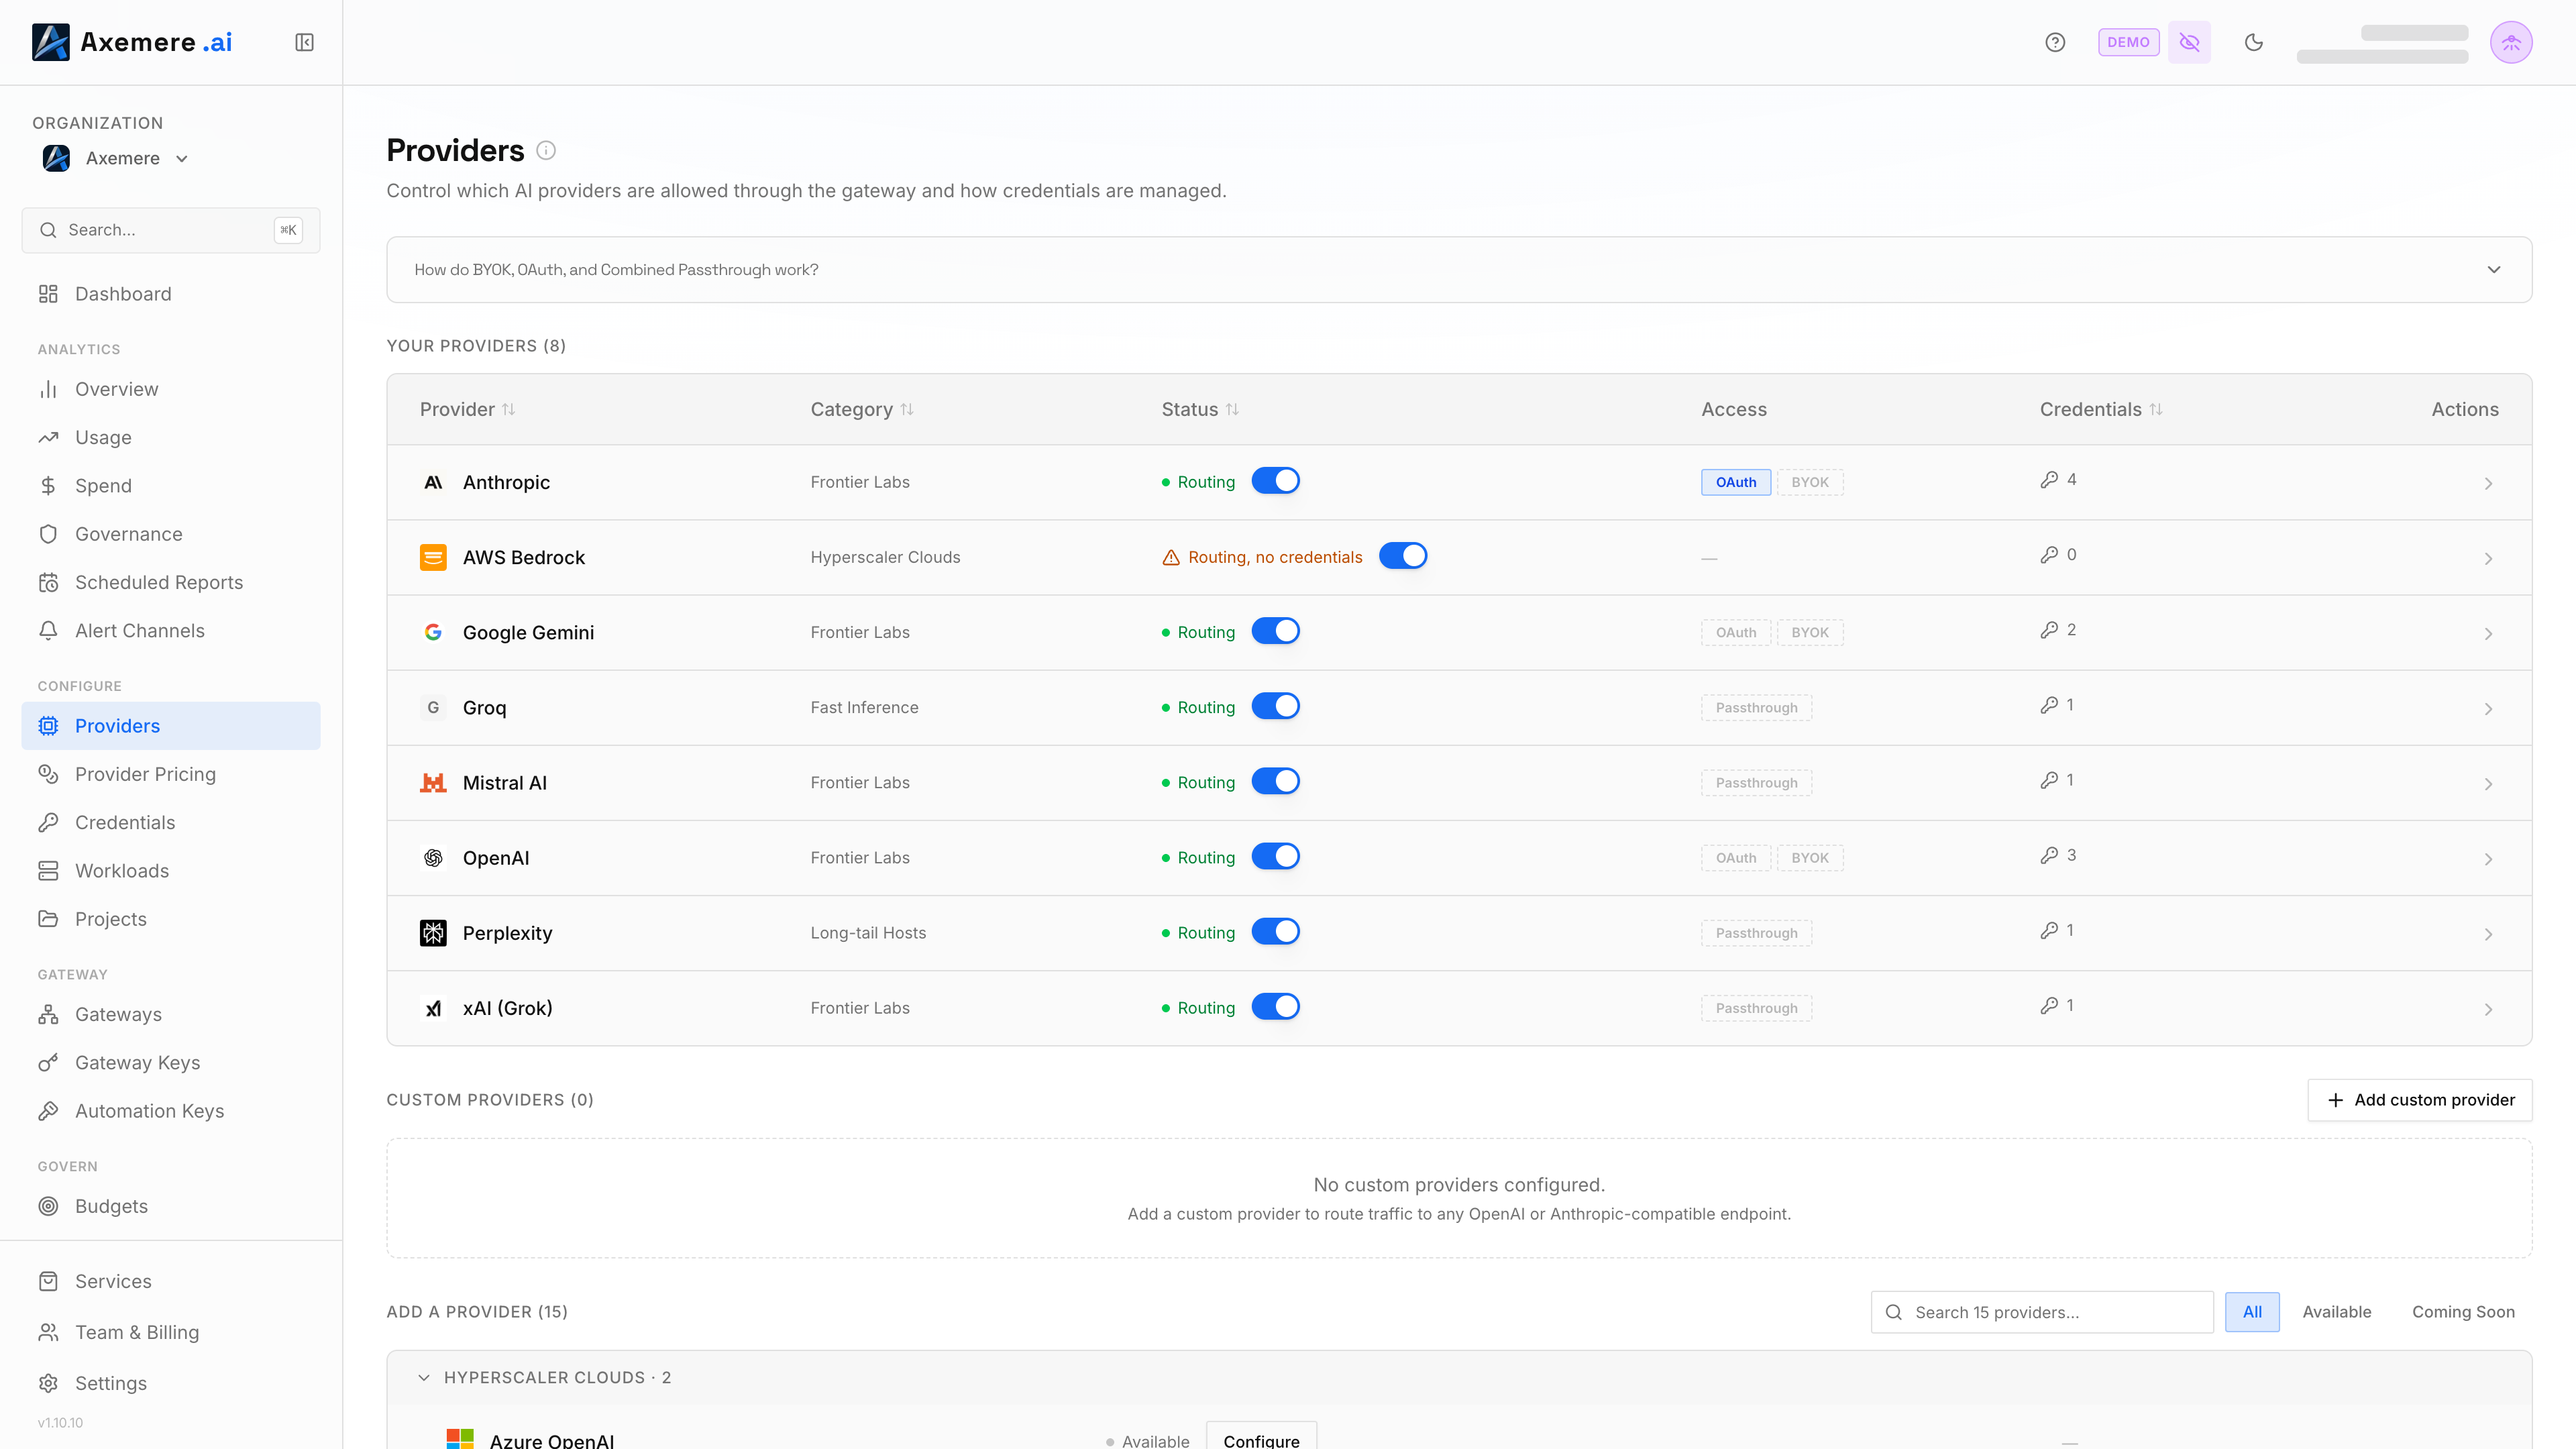
Task: Focus the Search 15 providers field
Action: click(x=2042, y=1312)
